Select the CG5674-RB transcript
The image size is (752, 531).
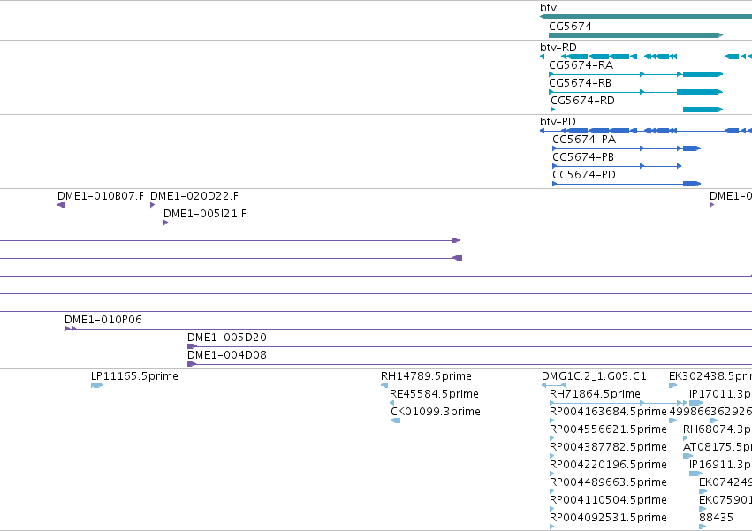pyautogui.click(x=635, y=92)
